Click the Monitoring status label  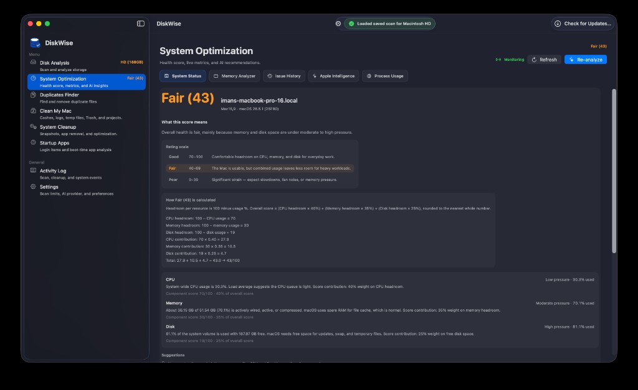coord(514,59)
